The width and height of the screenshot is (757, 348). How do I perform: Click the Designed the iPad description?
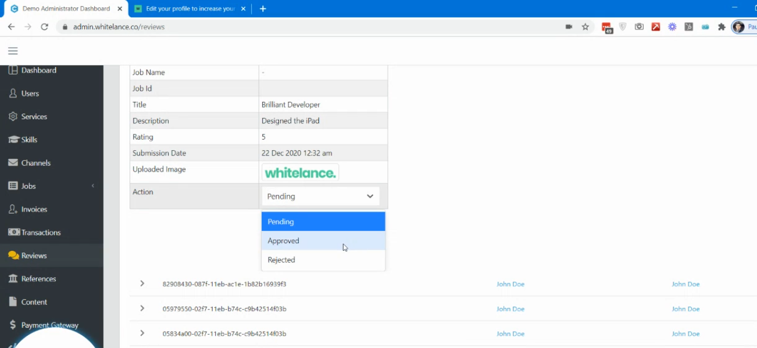(290, 121)
